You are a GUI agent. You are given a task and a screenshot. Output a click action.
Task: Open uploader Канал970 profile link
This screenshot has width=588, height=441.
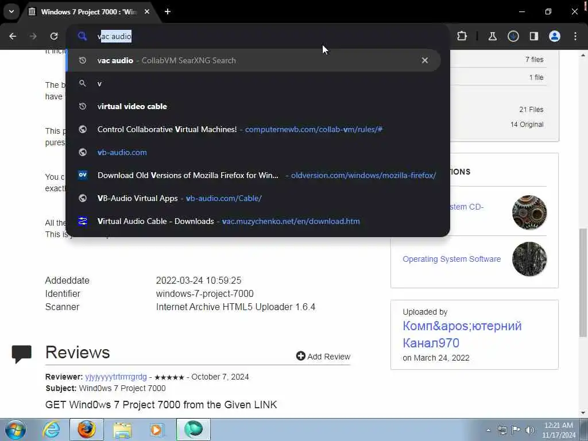coord(462,335)
